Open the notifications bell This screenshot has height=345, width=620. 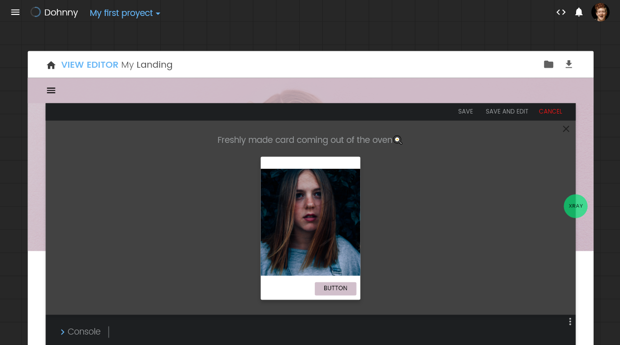click(579, 12)
